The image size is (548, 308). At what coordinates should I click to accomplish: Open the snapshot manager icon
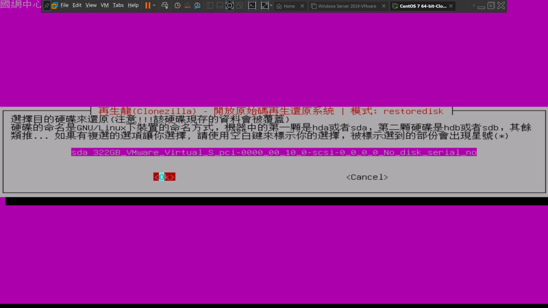197,5
